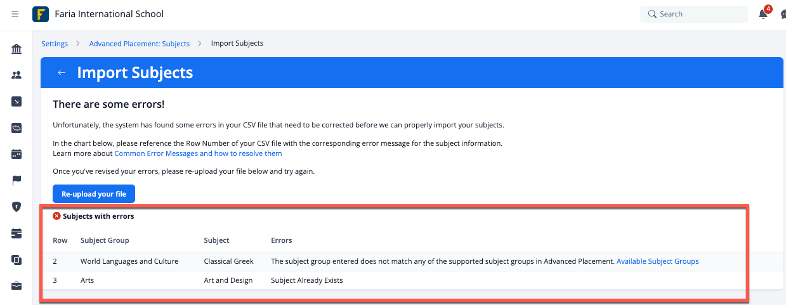Select the Classical Greek error row
The width and height of the screenshot is (786, 305).
pyautogui.click(x=395, y=261)
